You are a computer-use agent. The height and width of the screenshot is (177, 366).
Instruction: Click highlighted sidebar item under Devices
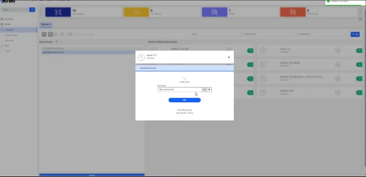(x=19, y=30)
